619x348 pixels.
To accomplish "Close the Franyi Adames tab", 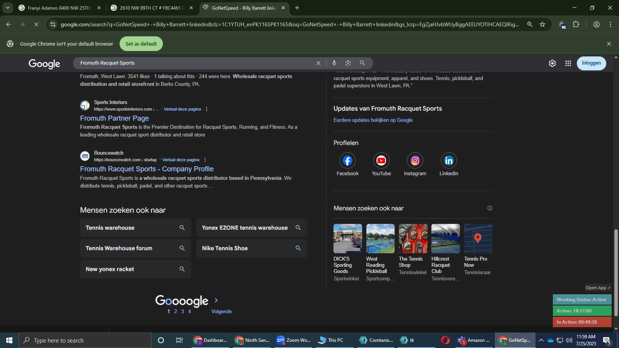I will pyautogui.click(x=99, y=8).
